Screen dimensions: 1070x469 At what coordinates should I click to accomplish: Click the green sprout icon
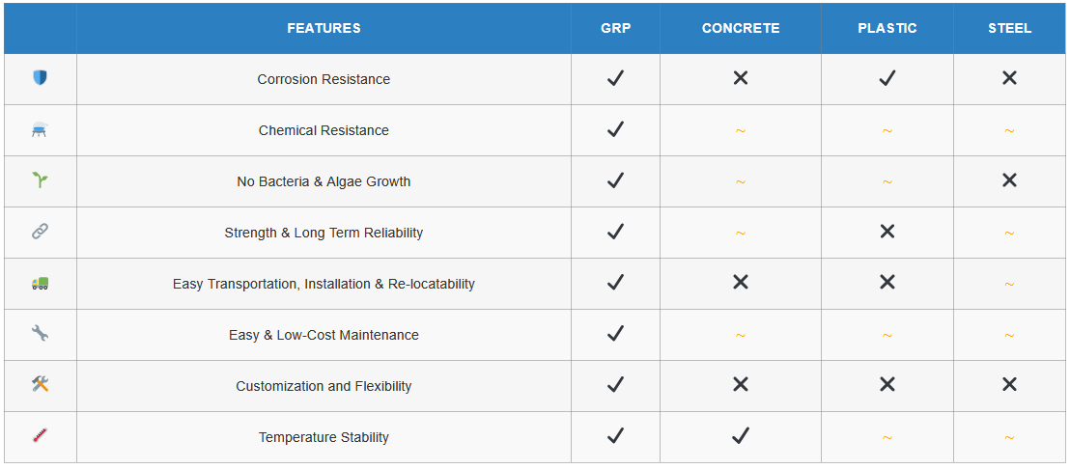(x=40, y=180)
